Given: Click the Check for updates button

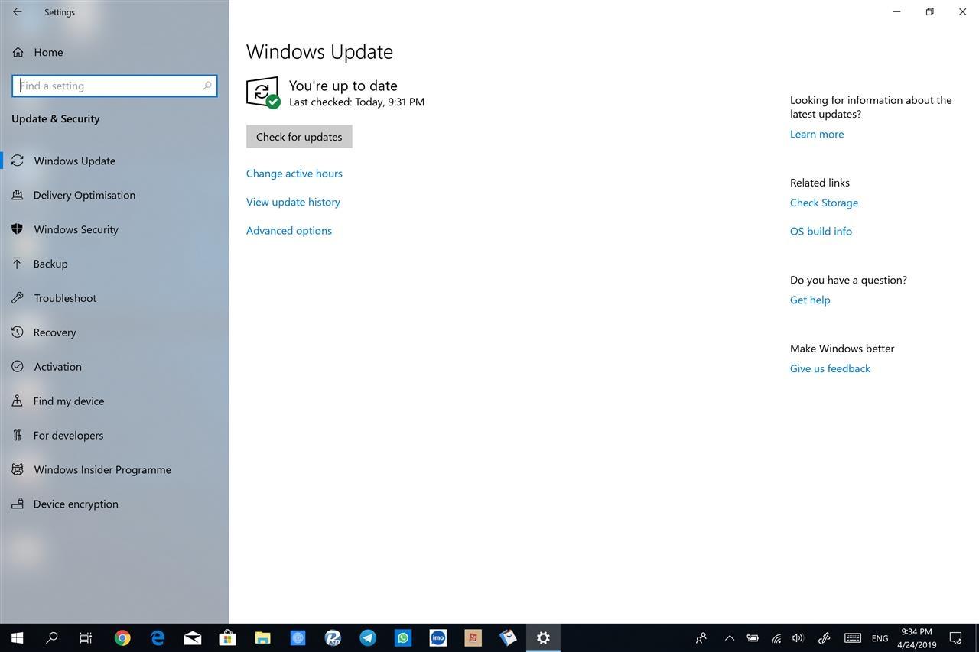Looking at the screenshot, I should click(299, 137).
